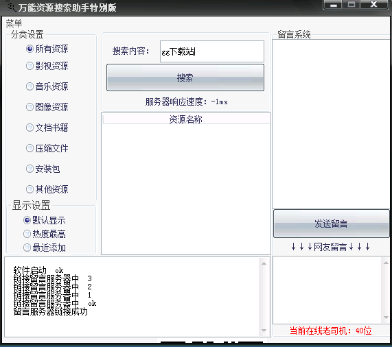Click the 资源名称 column header
This screenshot has height=347, width=392.
point(186,119)
